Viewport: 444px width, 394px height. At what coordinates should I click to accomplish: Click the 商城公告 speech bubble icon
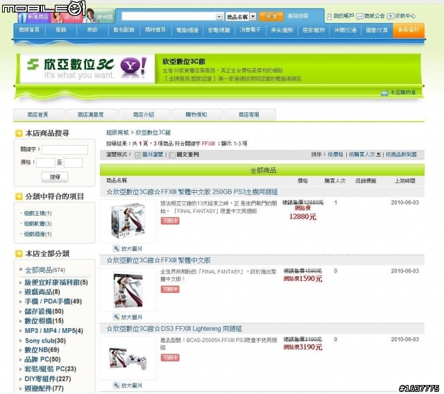(x=359, y=17)
